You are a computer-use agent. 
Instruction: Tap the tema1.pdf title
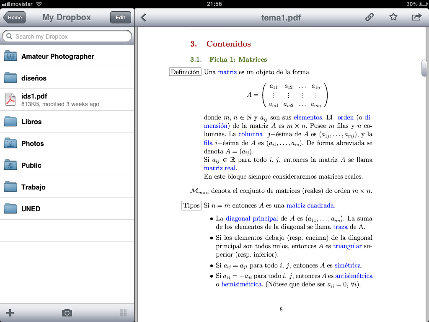click(x=281, y=18)
